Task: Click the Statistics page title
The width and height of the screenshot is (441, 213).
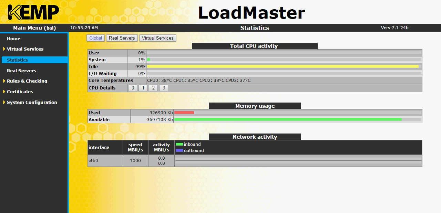Action: tap(255, 28)
